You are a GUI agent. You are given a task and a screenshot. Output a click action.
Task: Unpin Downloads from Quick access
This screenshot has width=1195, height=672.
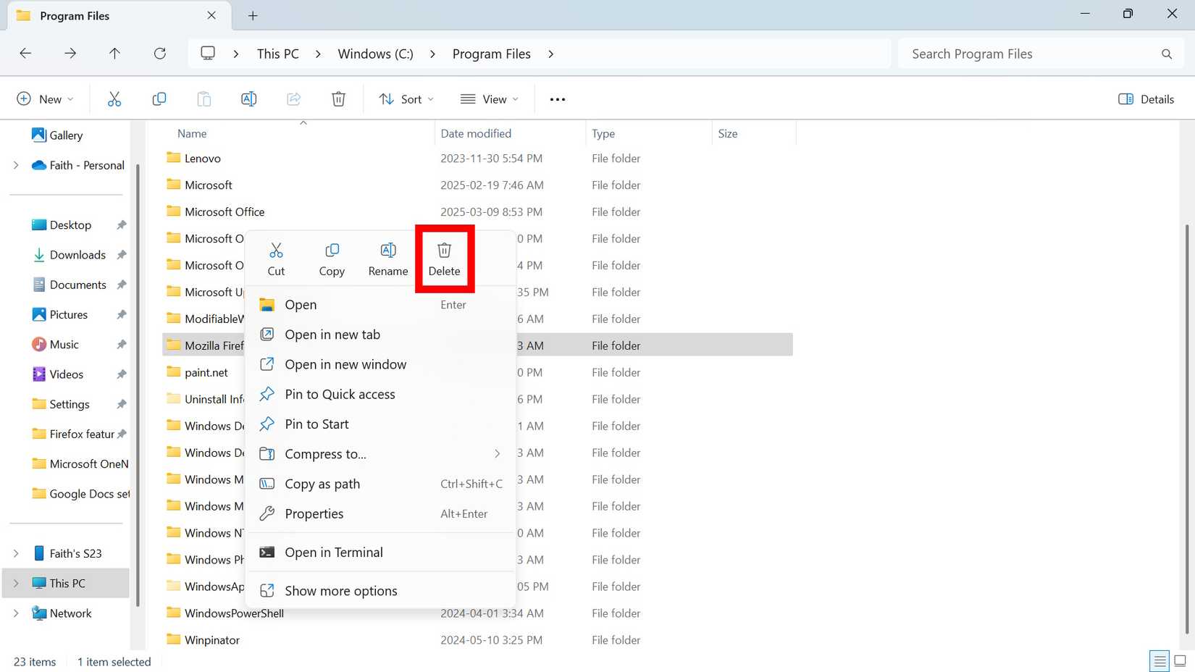(x=122, y=255)
